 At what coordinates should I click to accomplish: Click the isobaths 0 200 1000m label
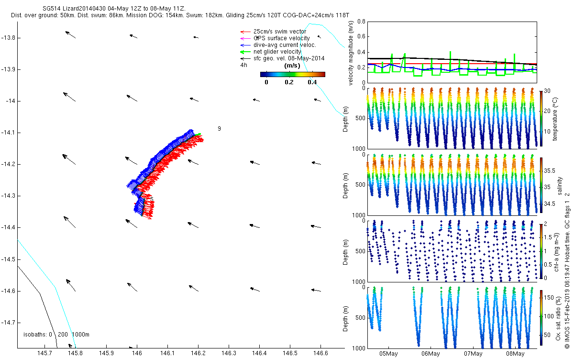click(56, 334)
